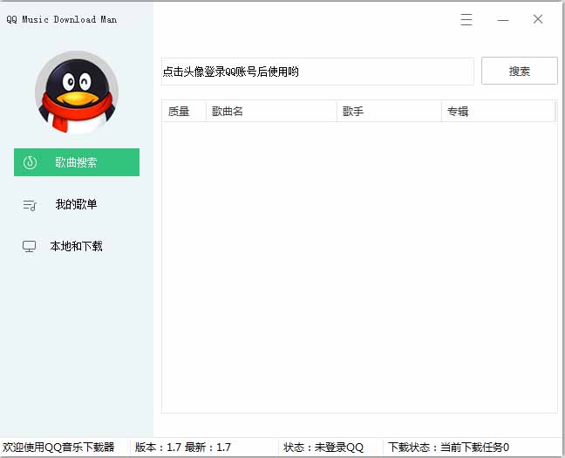Click the monitor icon beside 本地和下载

(30, 247)
